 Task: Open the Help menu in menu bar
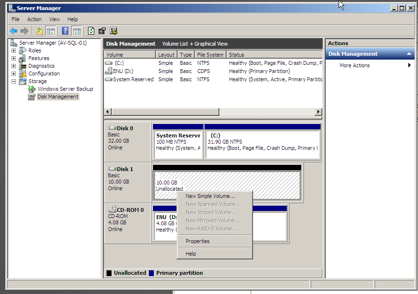click(x=73, y=19)
